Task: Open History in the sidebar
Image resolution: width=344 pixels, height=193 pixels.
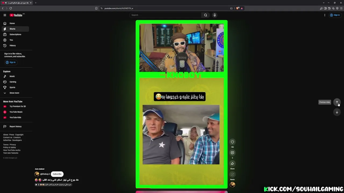Action: 15,46
